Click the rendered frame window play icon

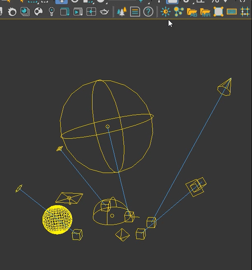78,12
